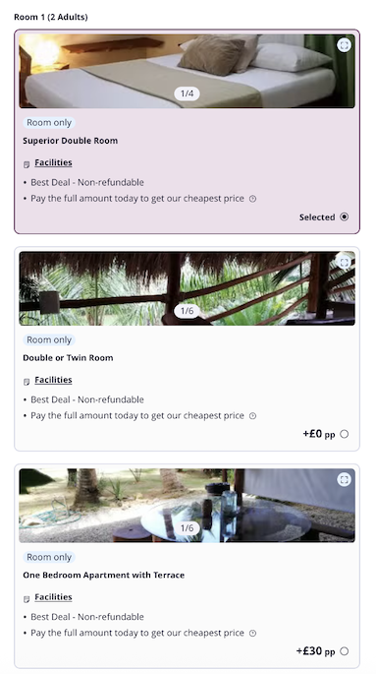
Task: Click facilities icon under One Bedroom Apartment
Action: [x=27, y=598]
